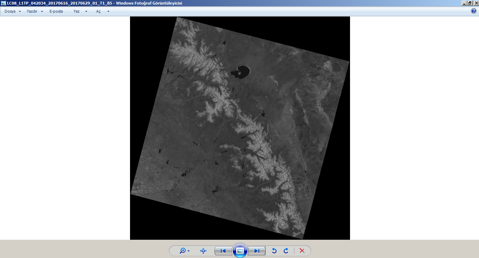Expand the Dosya dropdown arrow
479x258 pixels.
click(x=20, y=11)
